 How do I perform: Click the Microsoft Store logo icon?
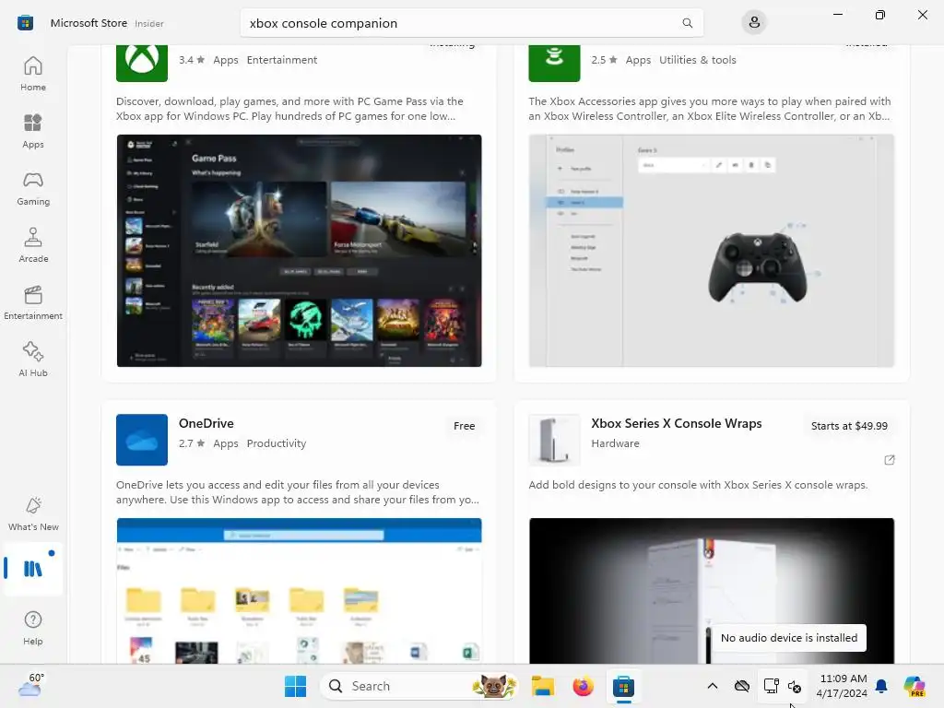[x=25, y=23]
